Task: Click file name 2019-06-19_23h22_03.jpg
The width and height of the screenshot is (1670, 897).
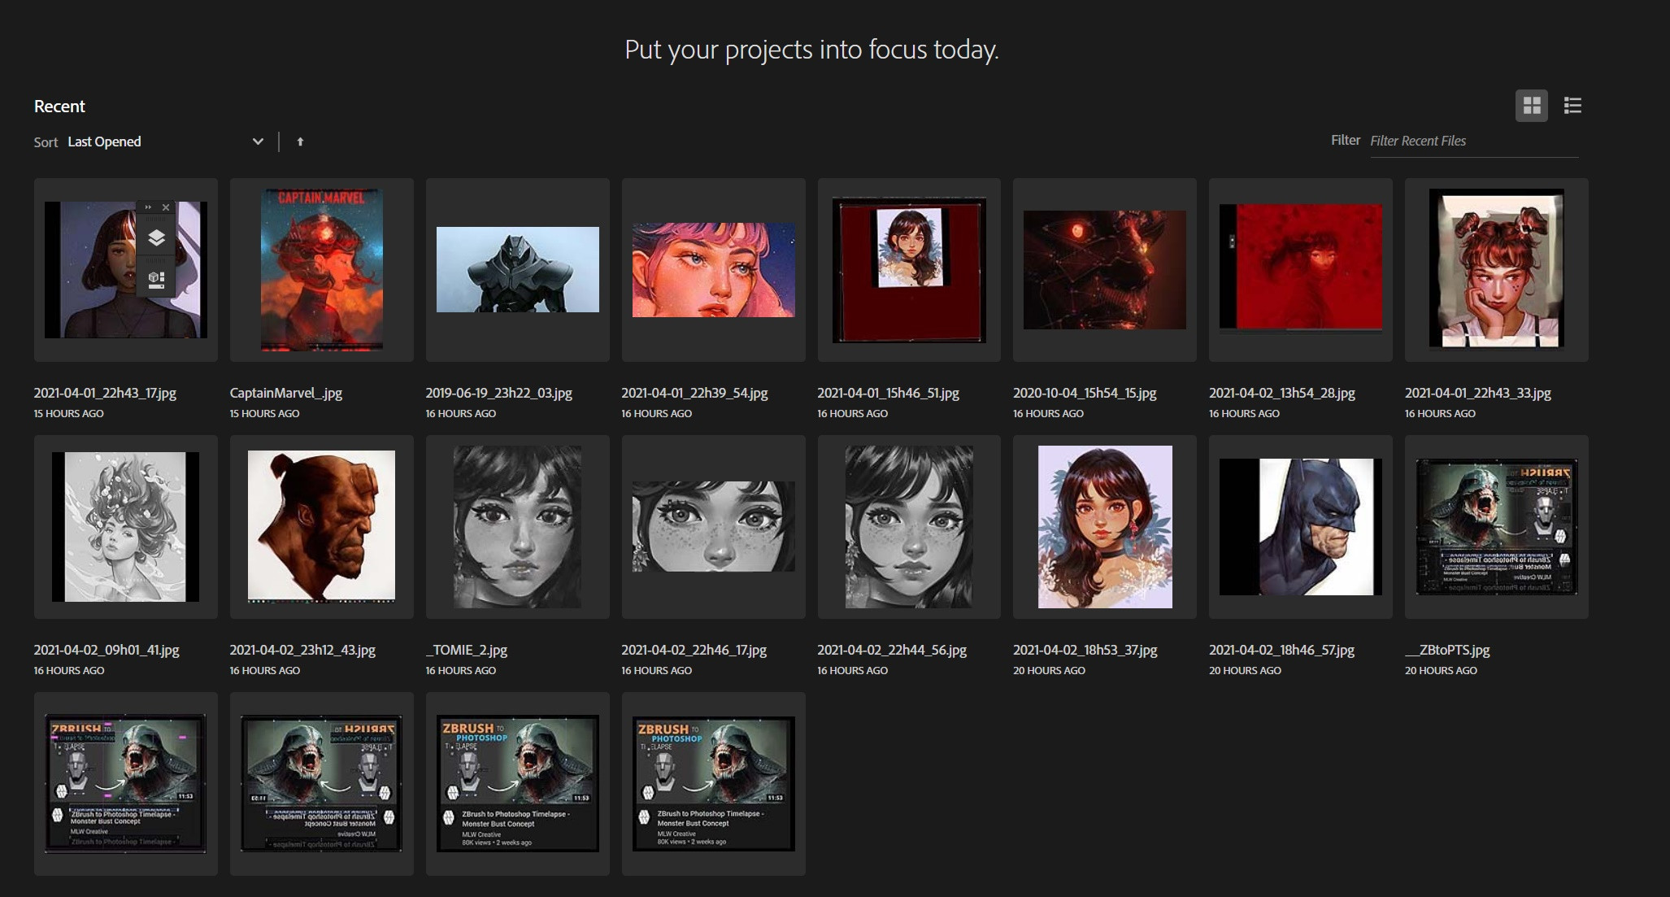Action: click(x=499, y=393)
